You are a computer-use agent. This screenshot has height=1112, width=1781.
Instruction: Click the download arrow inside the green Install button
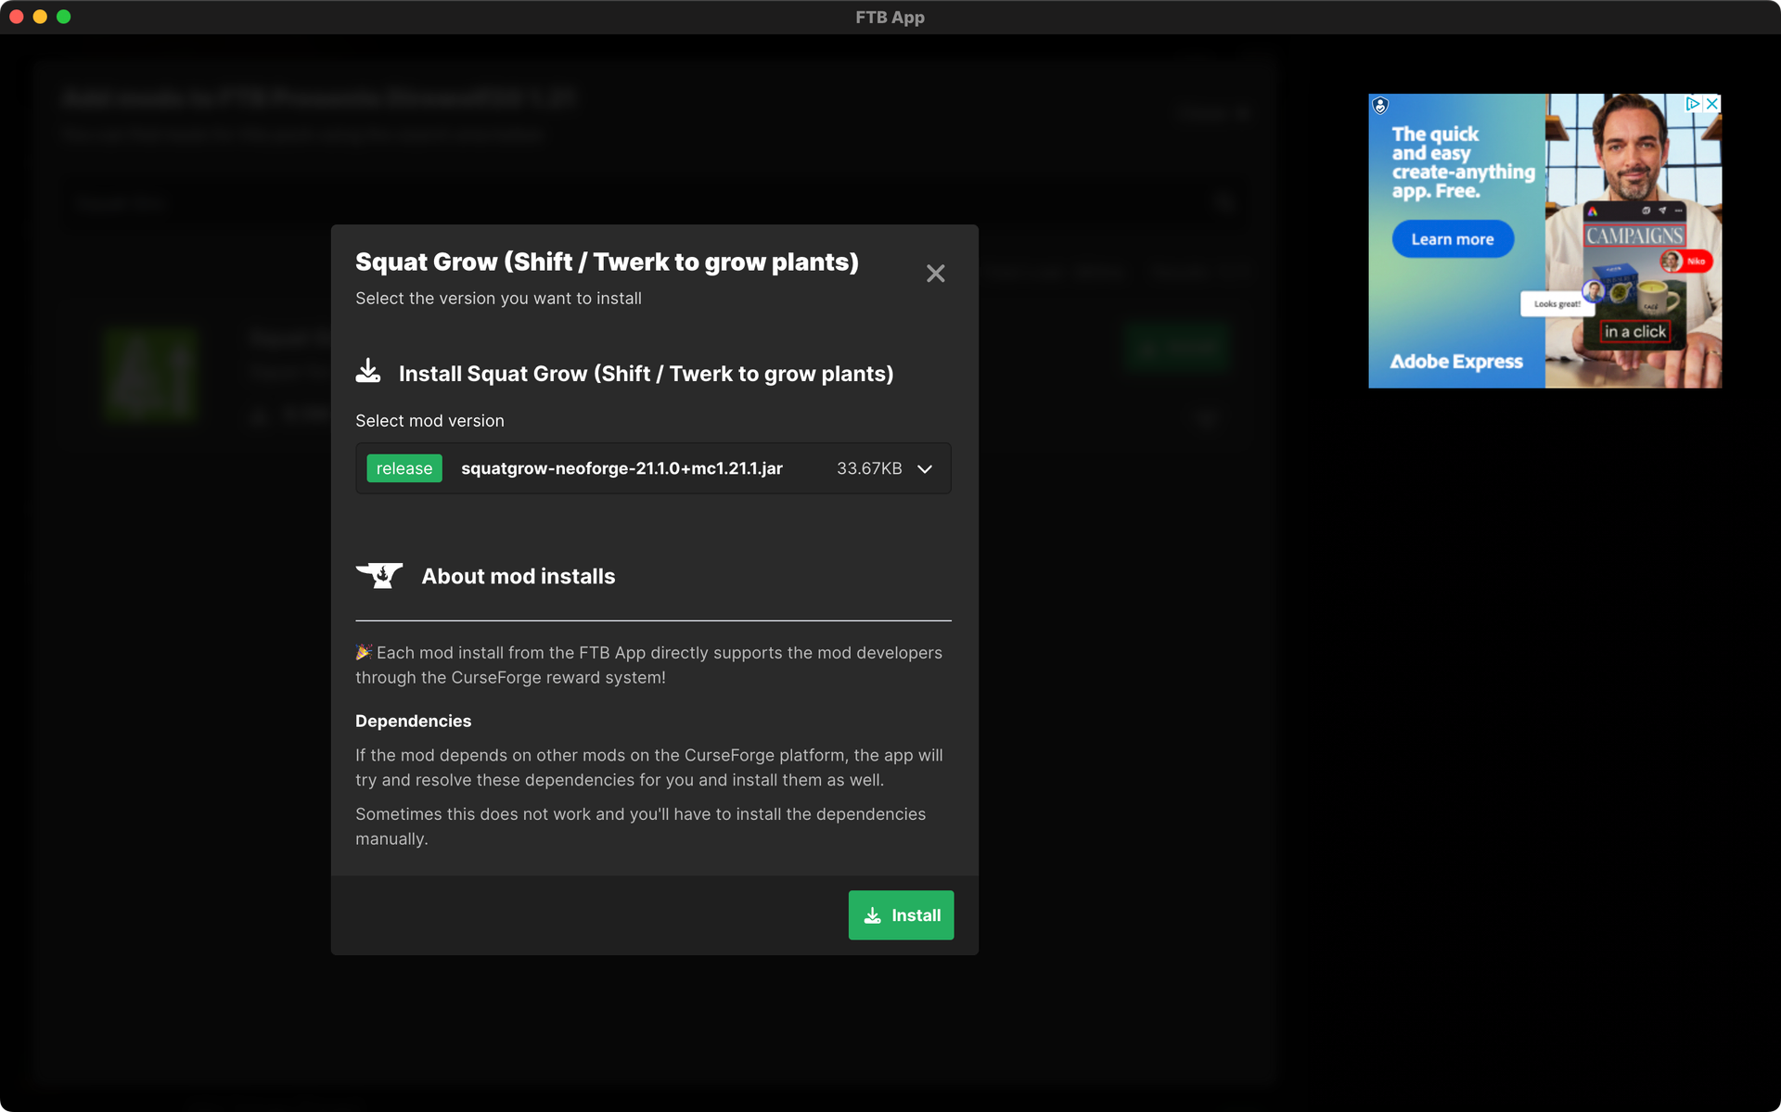873,915
